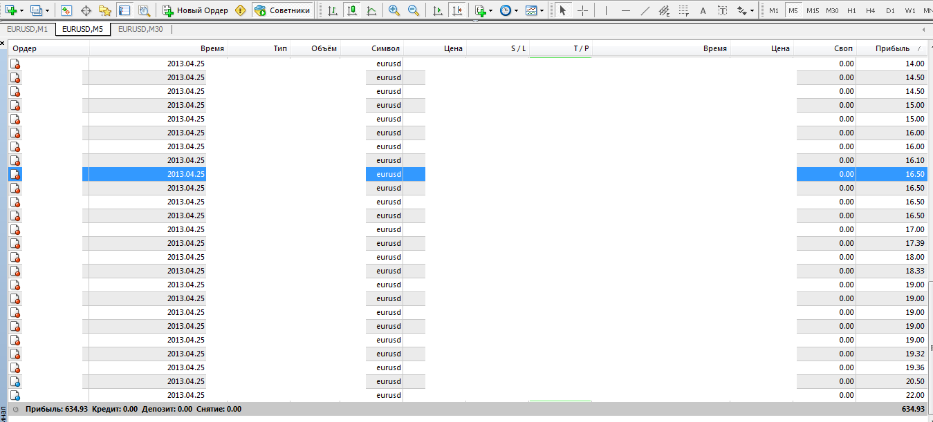Viewport: 933px width, 422px height.
Task: Set timeframe to D1
Action: [x=890, y=10]
